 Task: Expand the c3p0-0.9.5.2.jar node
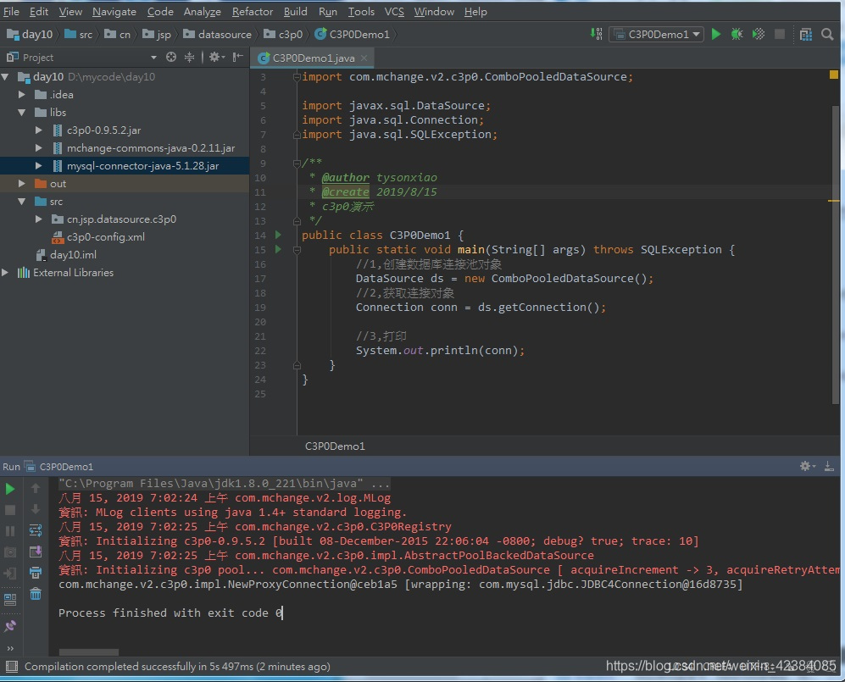[39, 130]
